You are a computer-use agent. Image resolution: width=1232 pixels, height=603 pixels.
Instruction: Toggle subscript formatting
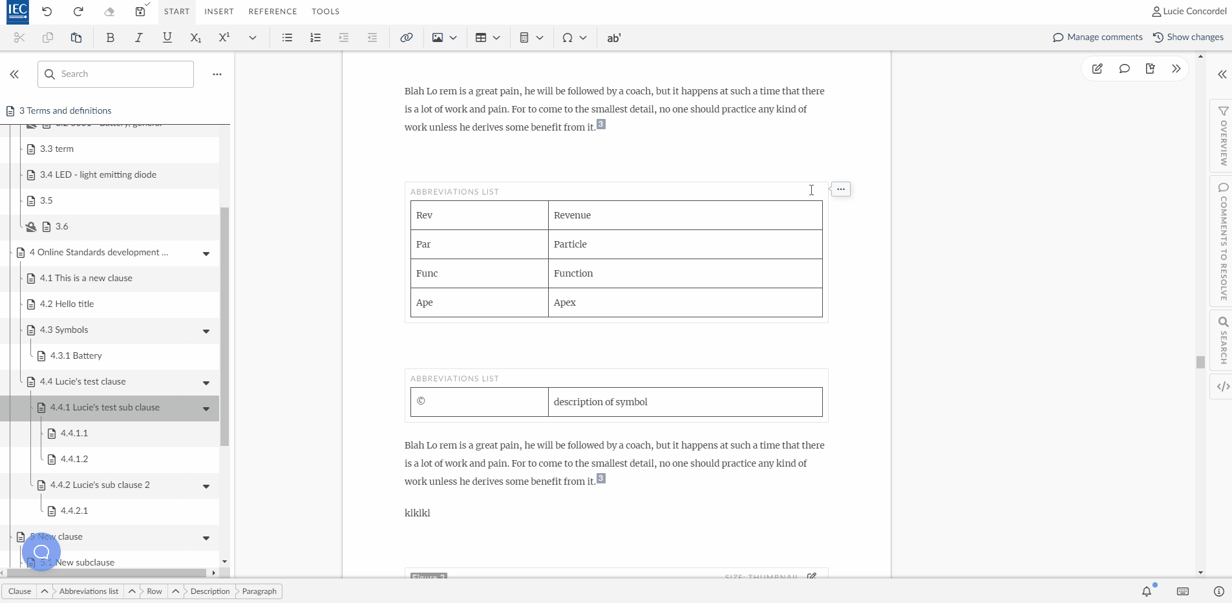click(x=195, y=37)
